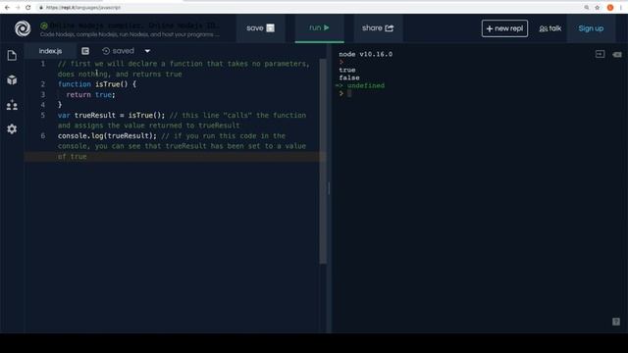The width and height of the screenshot is (628, 353).
Task: Toggle the editor layout icon beside index.js
Action: click(85, 51)
